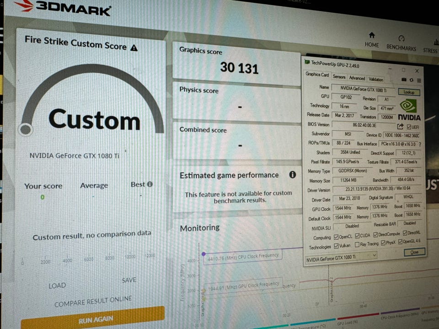The image size is (439, 329).
Task: Click the Digital Signature WHQL value
Action: [408, 196]
